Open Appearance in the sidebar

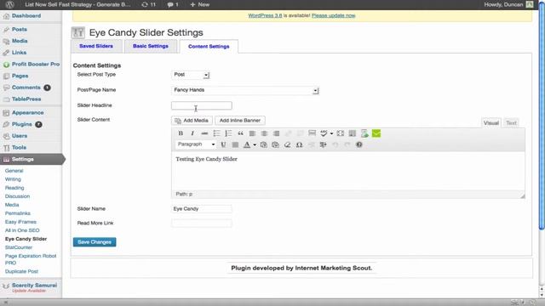pos(28,113)
